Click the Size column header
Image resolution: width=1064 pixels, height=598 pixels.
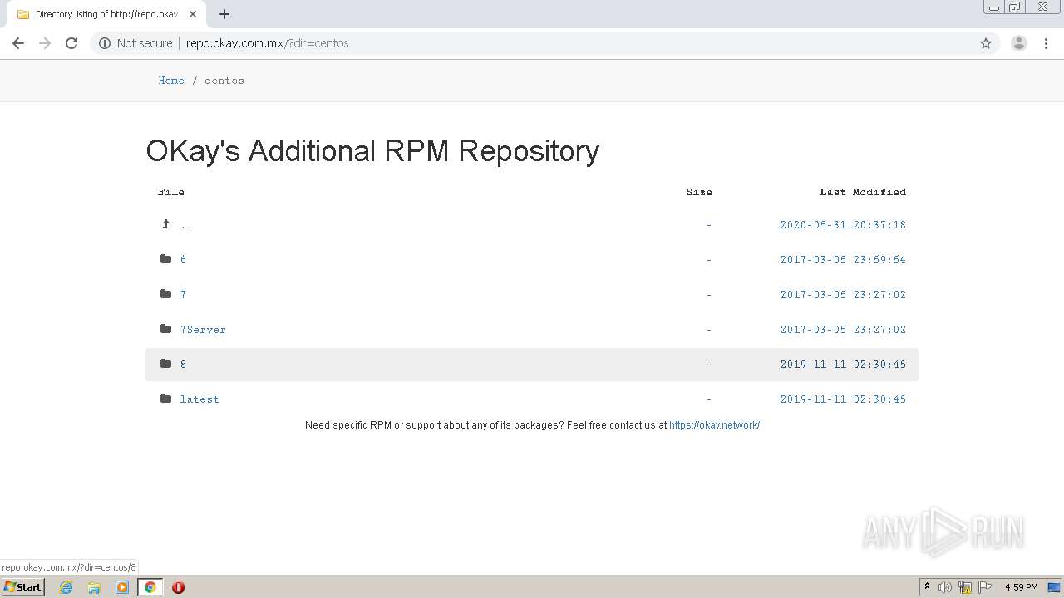[x=699, y=192]
